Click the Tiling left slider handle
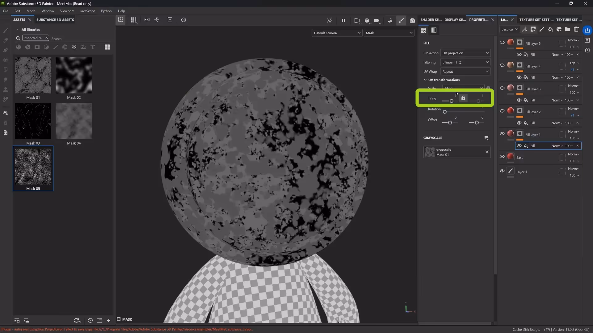The width and height of the screenshot is (593, 333). pyautogui.click(x=452, y=101)
